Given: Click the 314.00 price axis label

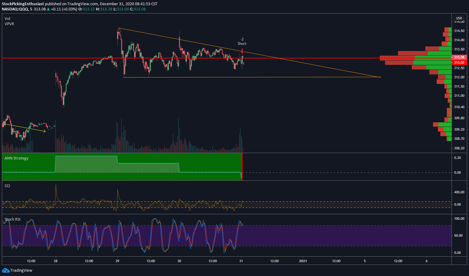Looking at the screenshot, I should 459,40.
